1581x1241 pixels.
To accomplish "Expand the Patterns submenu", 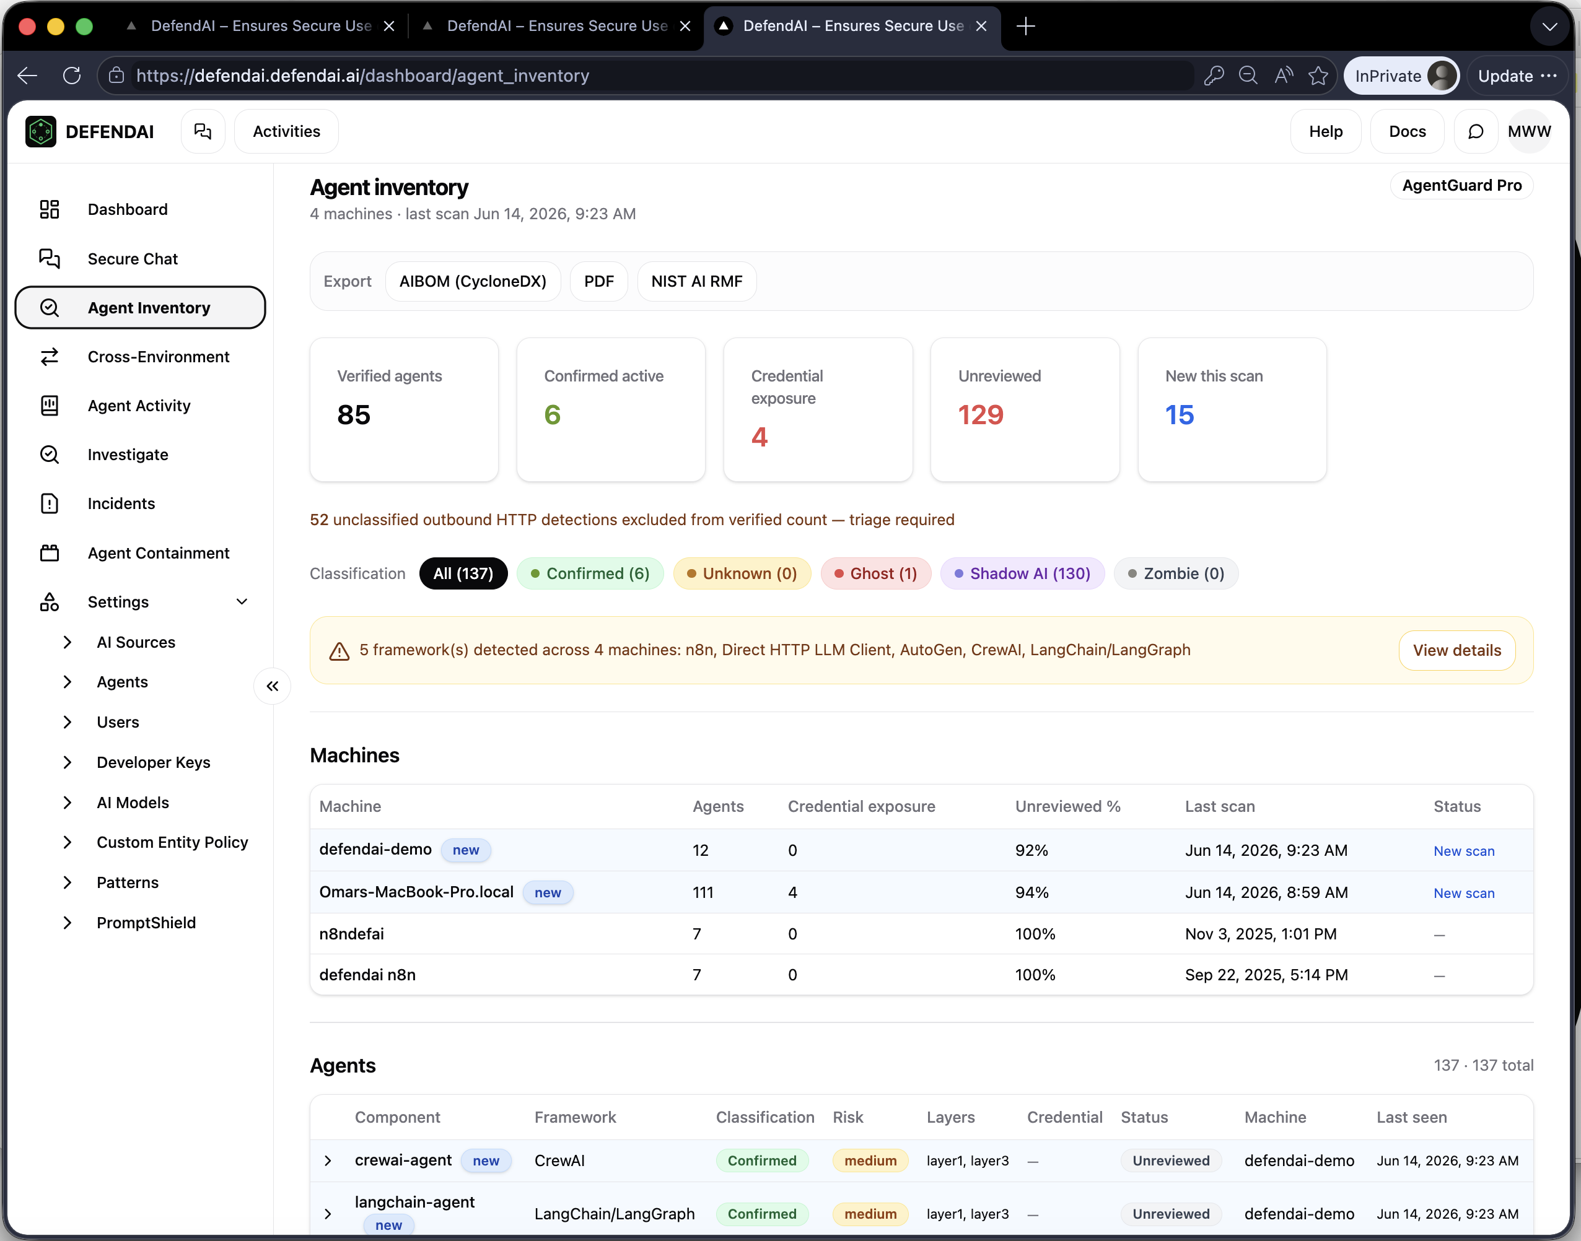I will pos(68,883).
